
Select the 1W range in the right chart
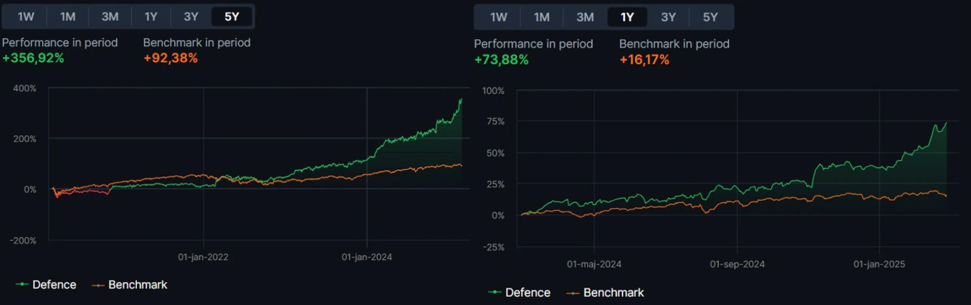coord(498,17)
